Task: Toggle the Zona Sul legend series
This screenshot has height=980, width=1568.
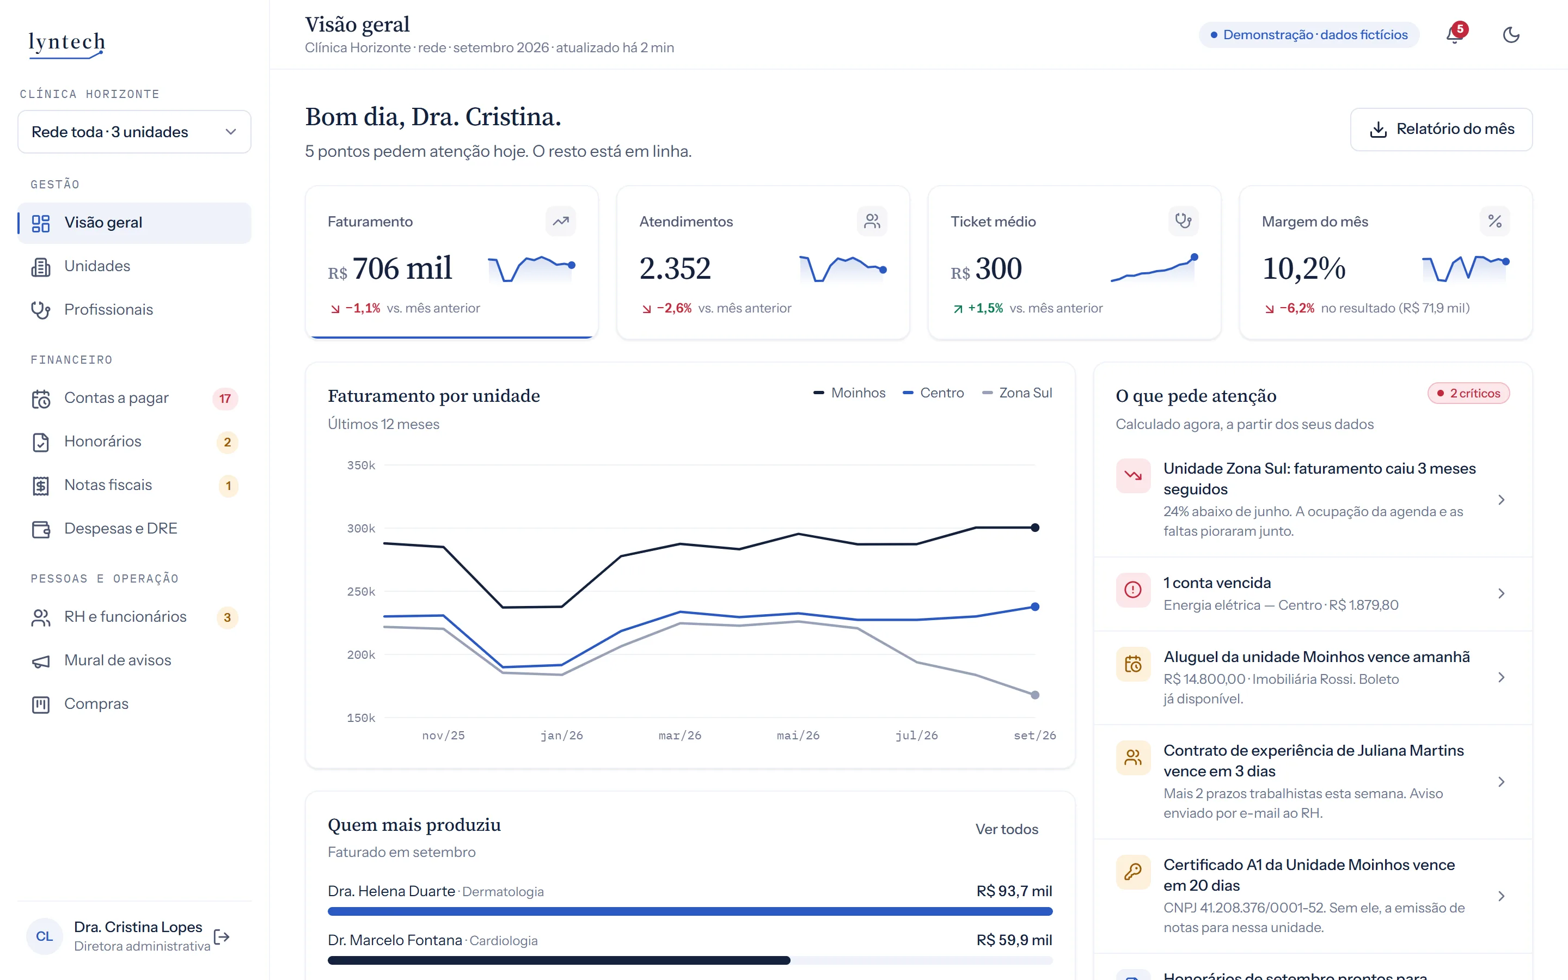Action: pos(1017,393)
